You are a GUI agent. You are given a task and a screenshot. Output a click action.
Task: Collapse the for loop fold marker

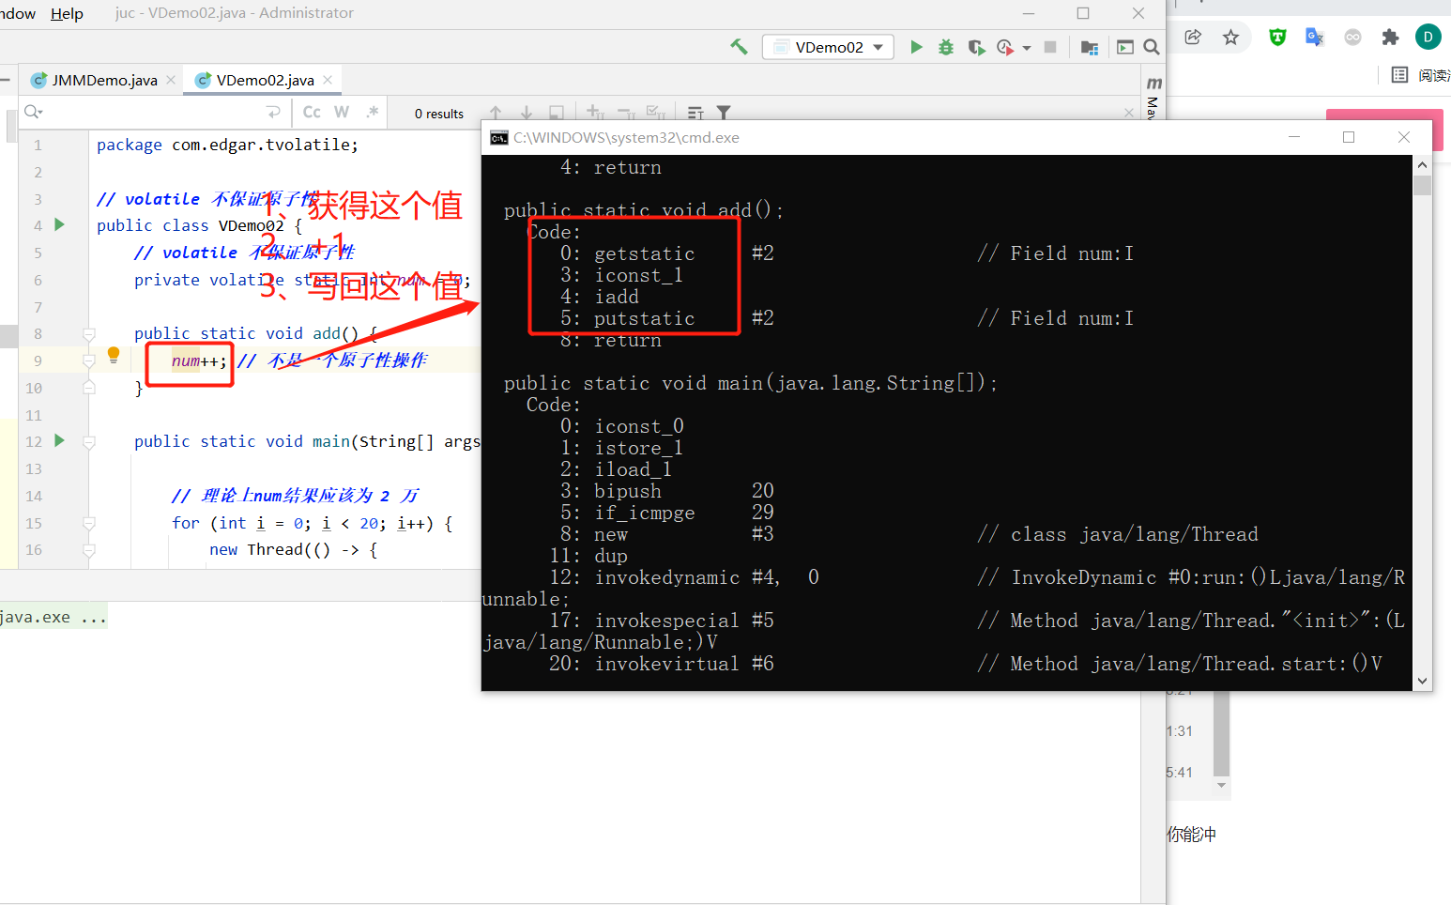click(x=89, y=523)
